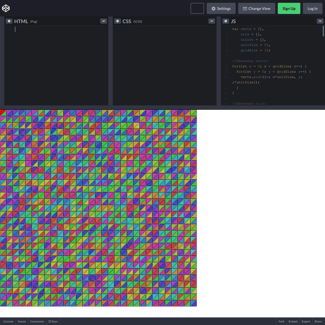Fork this pen
Image resolution: width=325 pixels, height=325 pixels.
click(x=281, y=321)
